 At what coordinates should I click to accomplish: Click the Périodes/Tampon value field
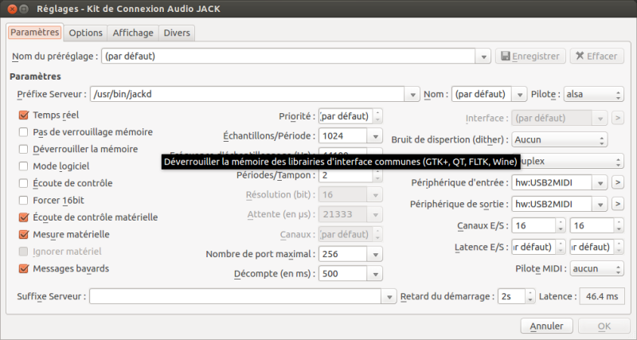click(346, 175)
